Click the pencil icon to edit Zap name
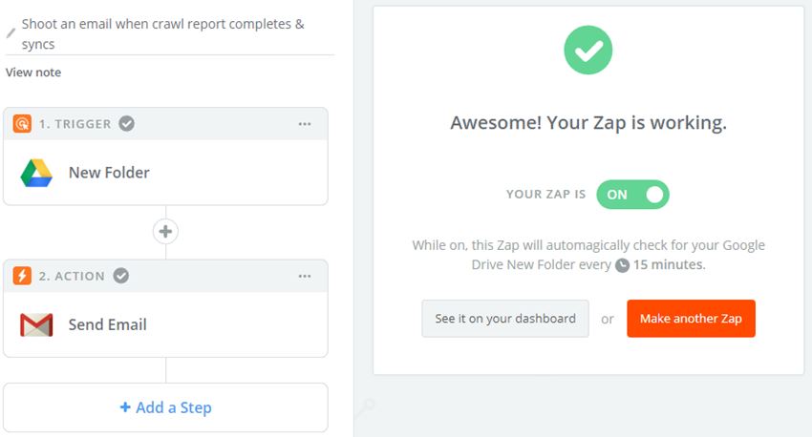This screenshot has height=437, width=812. point(11,33)
